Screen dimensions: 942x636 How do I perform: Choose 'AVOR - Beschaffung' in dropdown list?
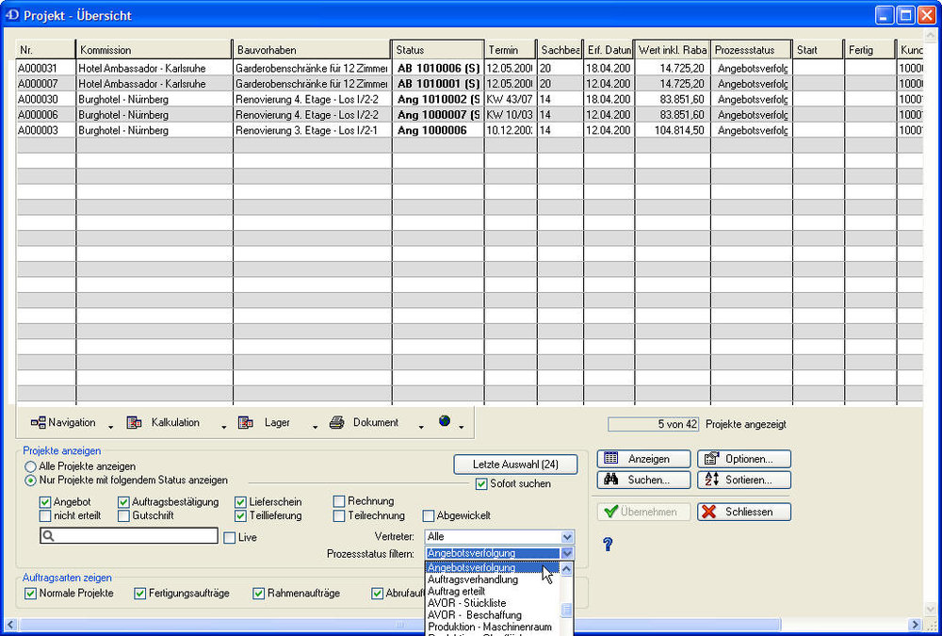point(493,615)
